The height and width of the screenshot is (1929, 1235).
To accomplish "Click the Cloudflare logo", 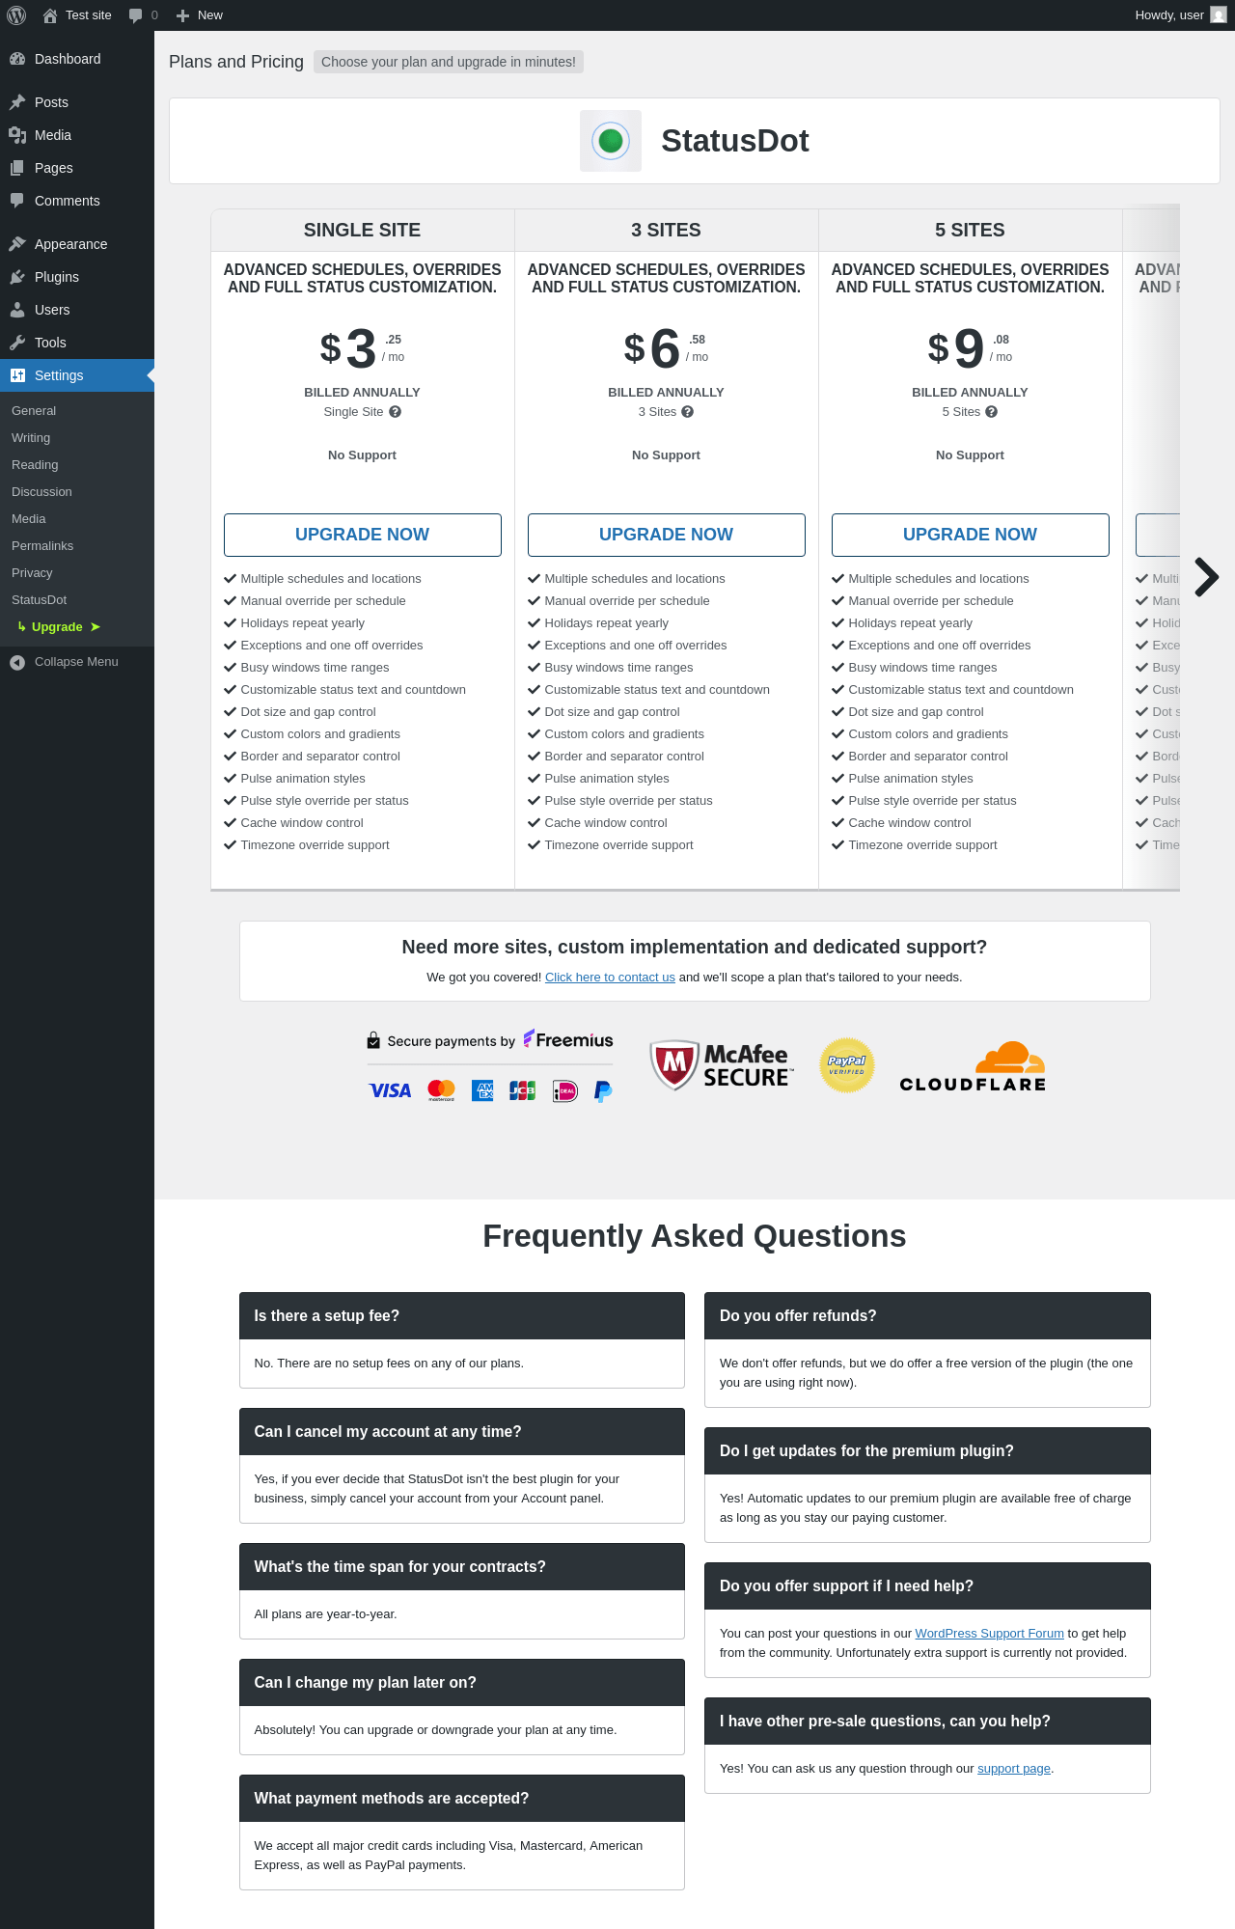I will point(973,1066).
